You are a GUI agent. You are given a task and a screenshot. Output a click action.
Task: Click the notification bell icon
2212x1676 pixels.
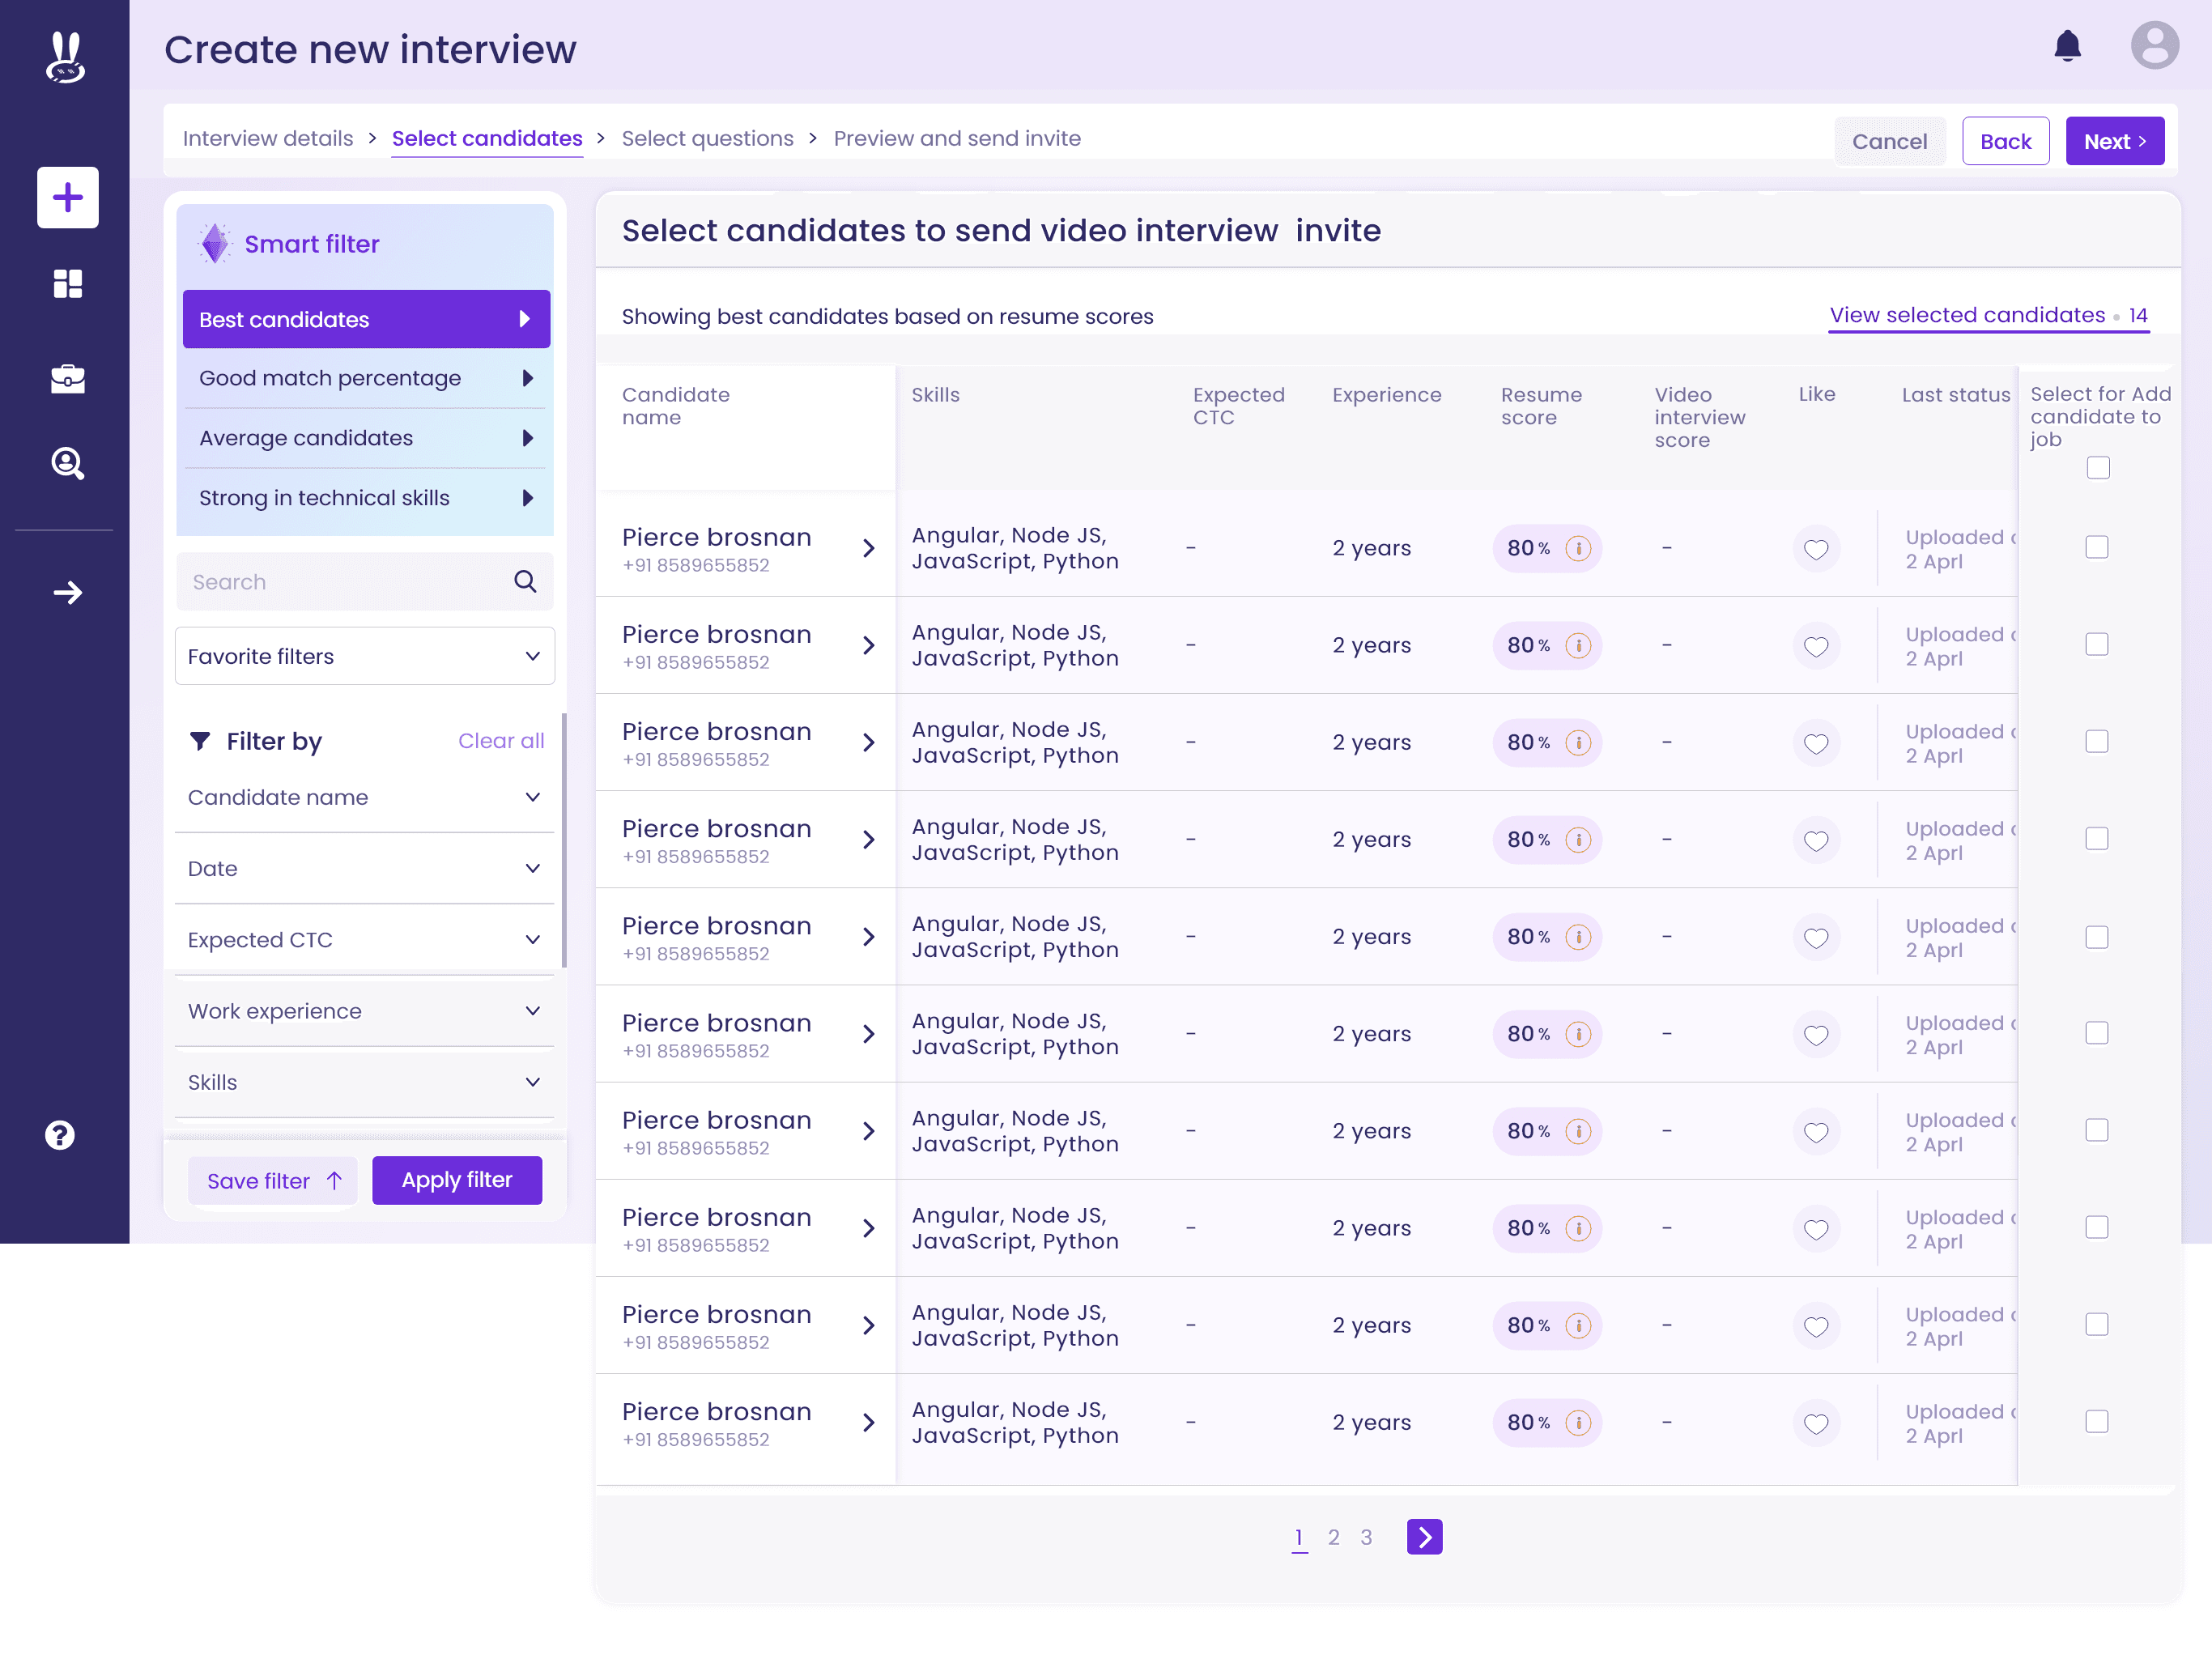(x=2067, y=46)
